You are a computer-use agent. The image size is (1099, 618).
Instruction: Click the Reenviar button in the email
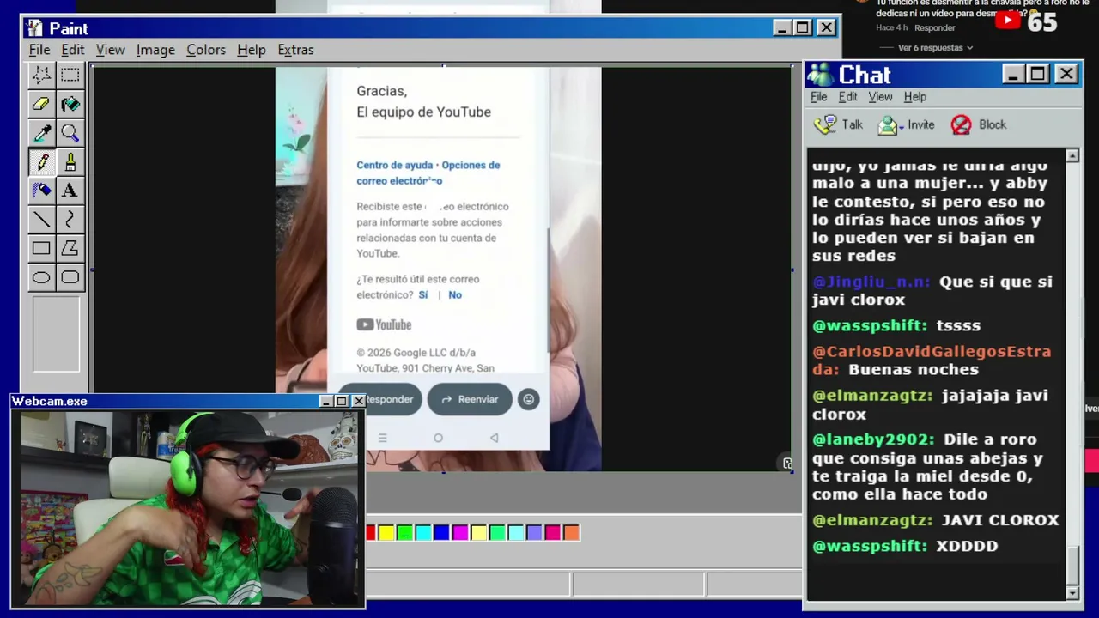[470, 399]
